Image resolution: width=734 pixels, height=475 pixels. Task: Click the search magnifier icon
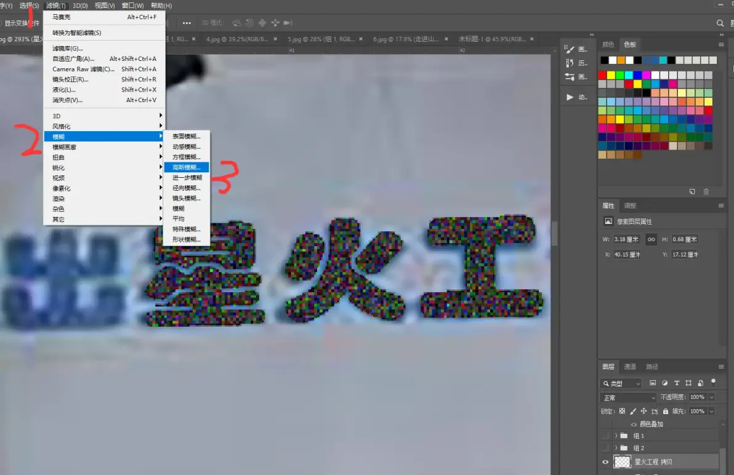pyautogui.click(x=720, y=23)
